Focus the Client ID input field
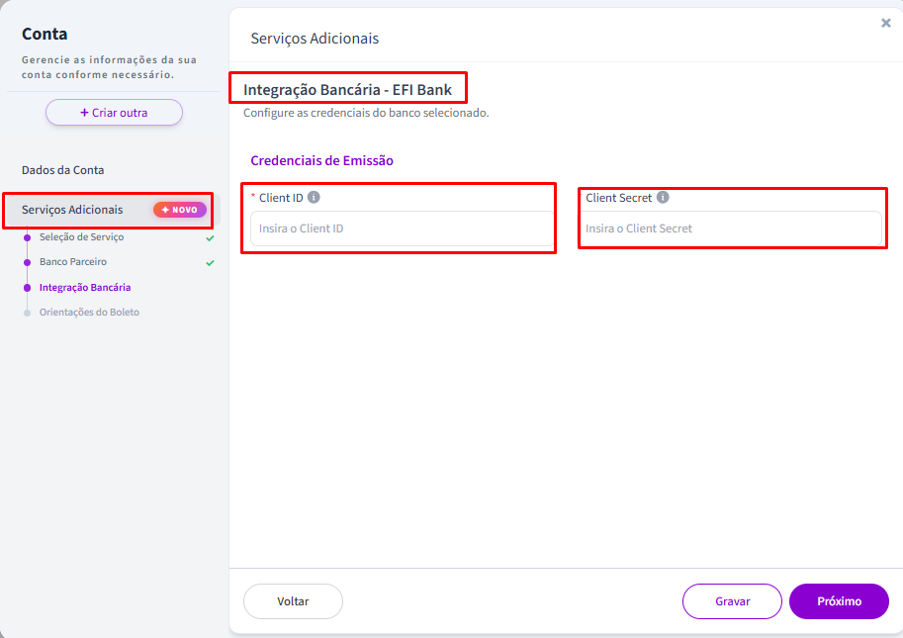The height and width of the screenshot is (638, 903). (x=402, y=228)
